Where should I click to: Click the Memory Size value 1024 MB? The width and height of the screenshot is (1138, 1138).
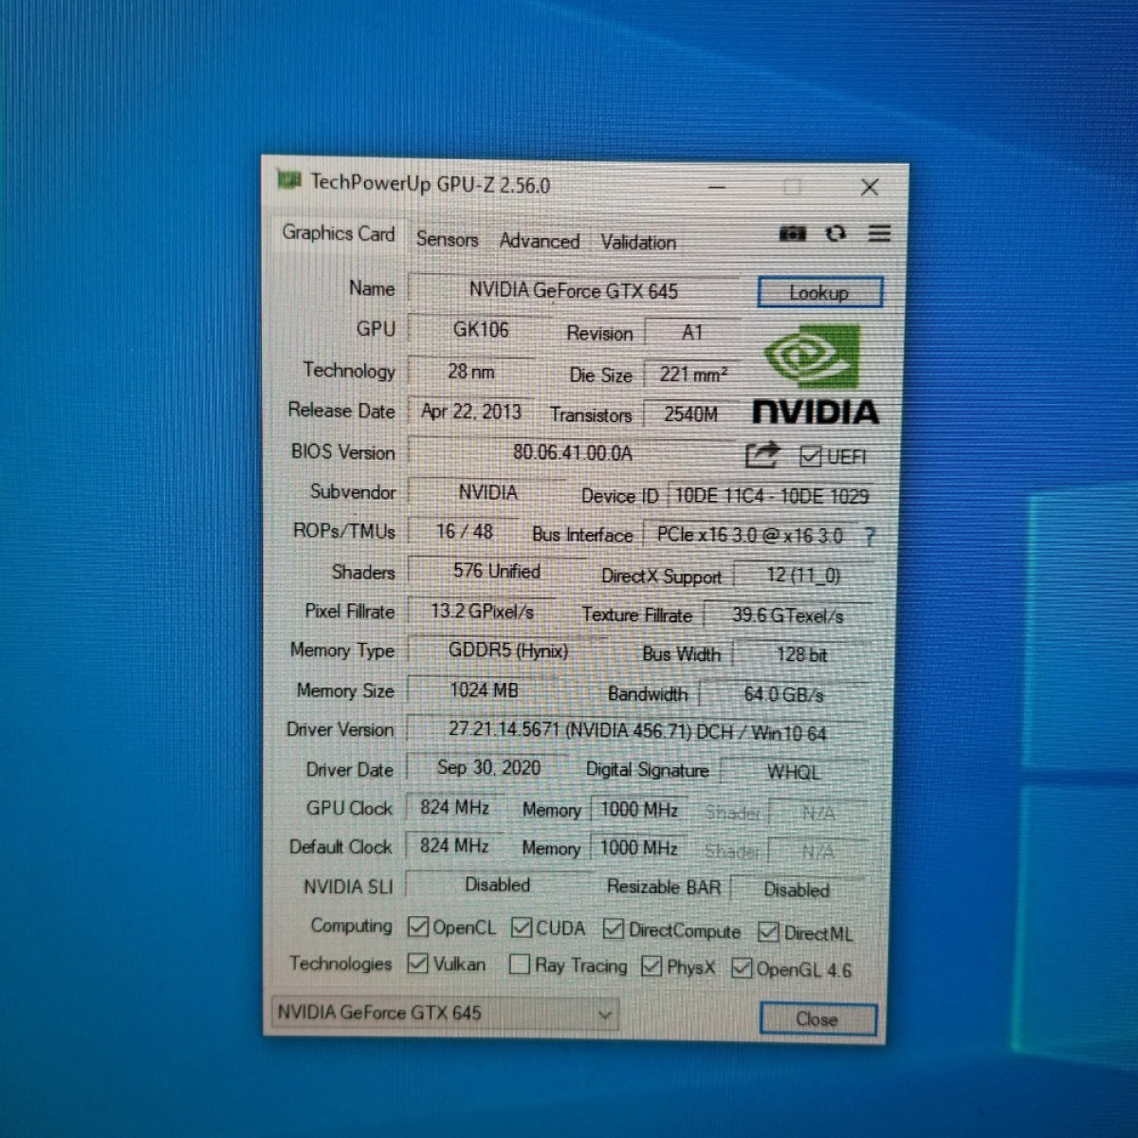(484, 690)
